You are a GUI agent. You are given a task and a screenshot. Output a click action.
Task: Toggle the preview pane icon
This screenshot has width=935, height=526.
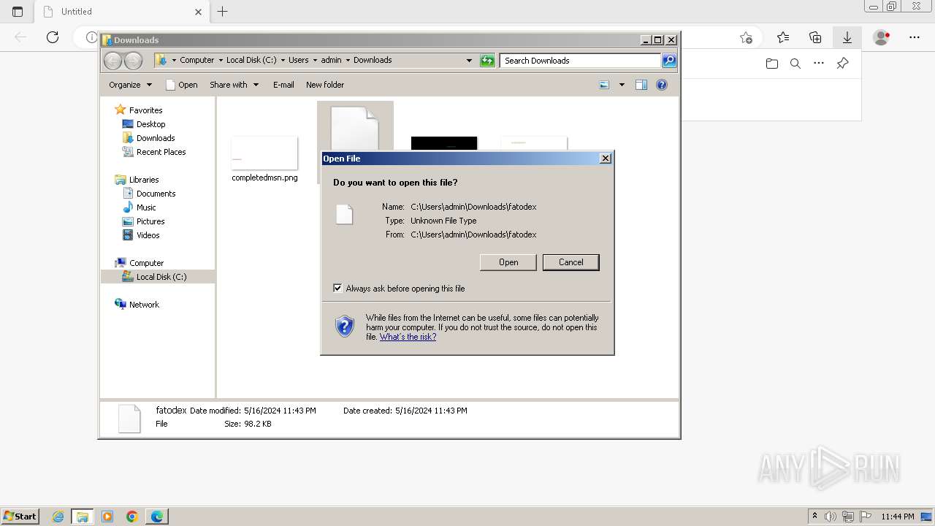pos(641,85)
